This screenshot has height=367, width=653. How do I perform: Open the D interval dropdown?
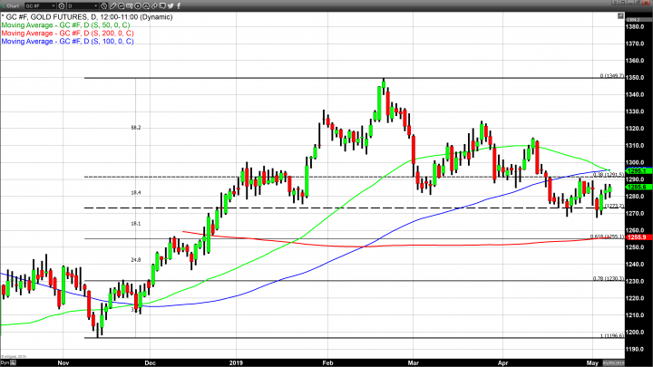tap(83, 5)
